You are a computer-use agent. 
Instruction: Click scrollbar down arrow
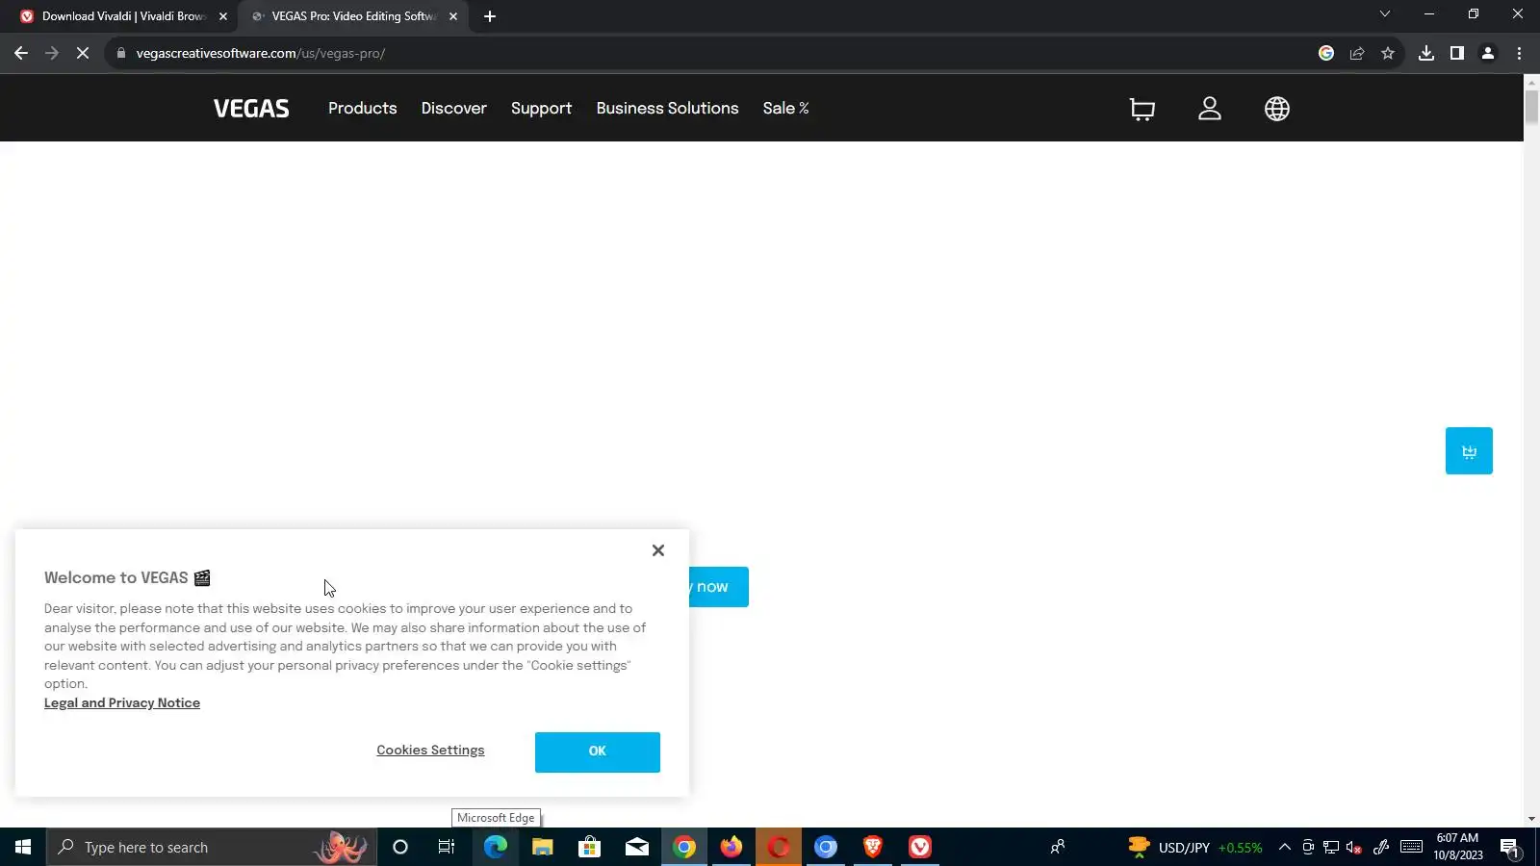coord(1531,819)
